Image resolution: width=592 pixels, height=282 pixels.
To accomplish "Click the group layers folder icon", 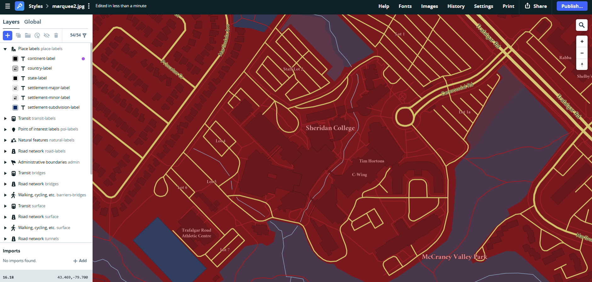I will [x=28, y=35].
